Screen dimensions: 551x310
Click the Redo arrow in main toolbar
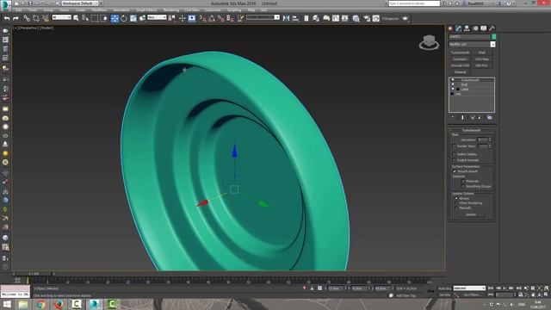[x=15, y=18]
